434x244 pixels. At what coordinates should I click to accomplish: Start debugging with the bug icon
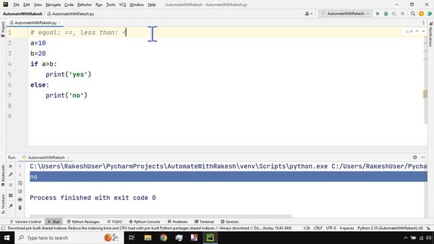coord(386,14)
